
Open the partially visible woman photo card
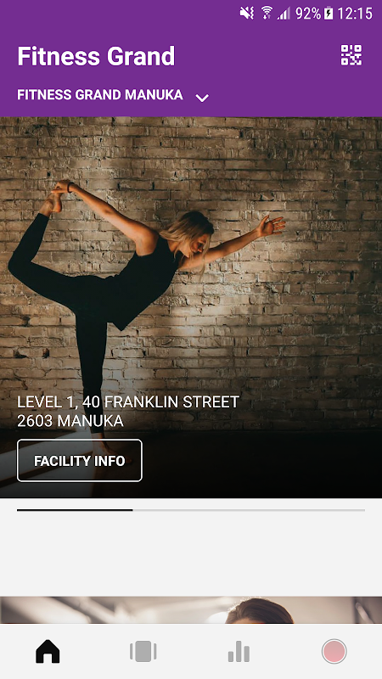(x=191, y=609)
